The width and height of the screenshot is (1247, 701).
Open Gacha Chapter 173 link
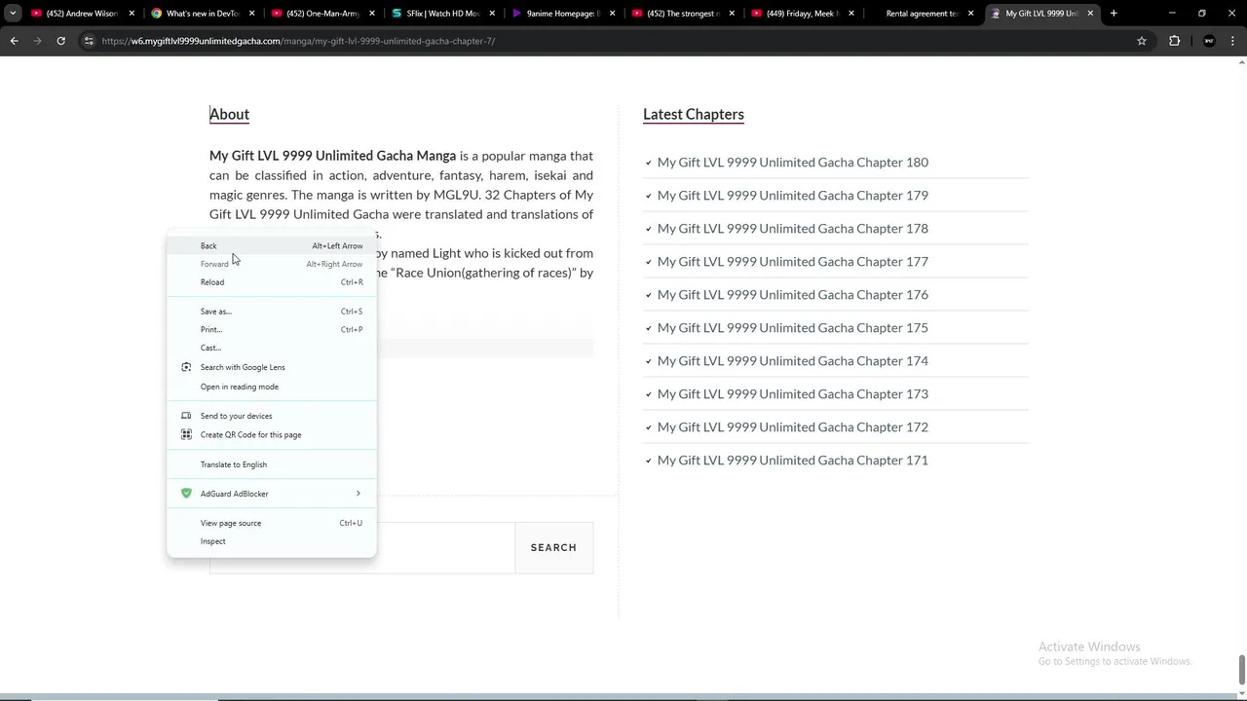point(793,394)
